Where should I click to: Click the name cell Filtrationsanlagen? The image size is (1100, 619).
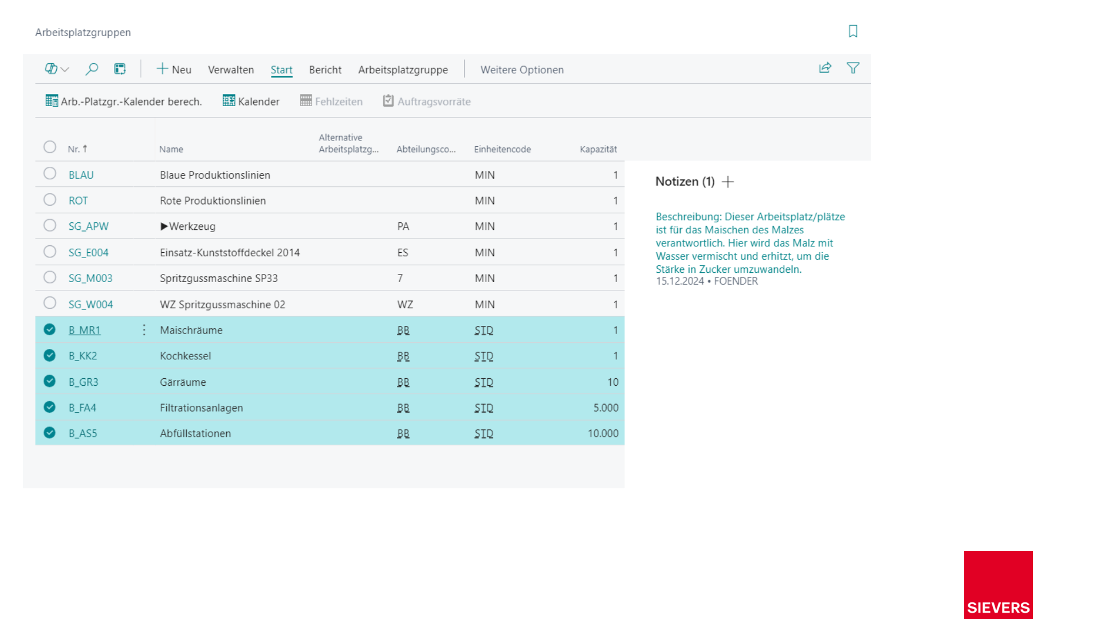201,408
